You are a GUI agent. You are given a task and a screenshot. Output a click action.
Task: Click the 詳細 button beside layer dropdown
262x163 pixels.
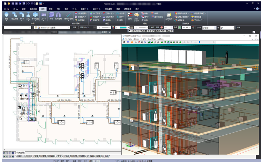[x=73, y=27]
